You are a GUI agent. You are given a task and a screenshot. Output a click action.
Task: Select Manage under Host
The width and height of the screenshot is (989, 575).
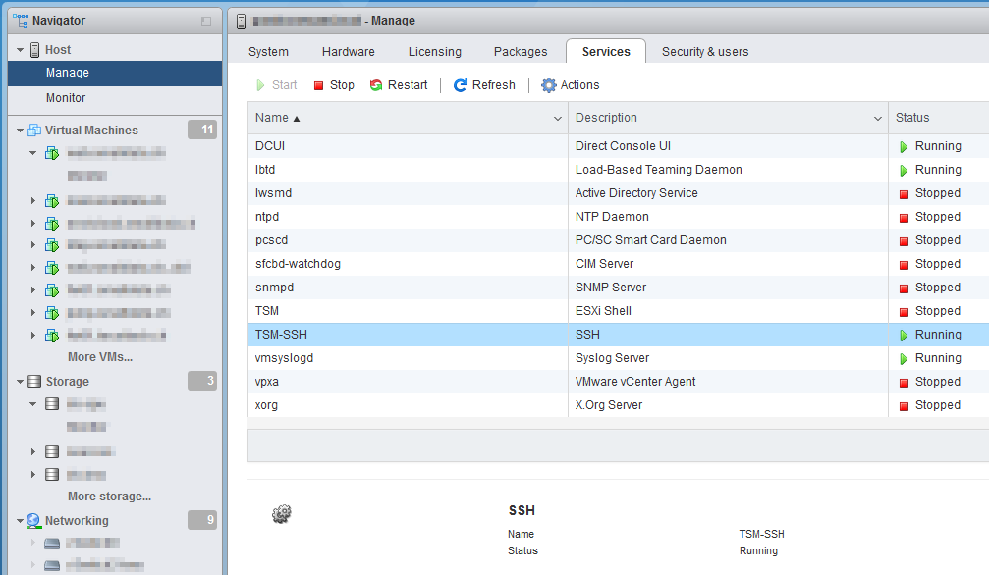coord(115,74)
